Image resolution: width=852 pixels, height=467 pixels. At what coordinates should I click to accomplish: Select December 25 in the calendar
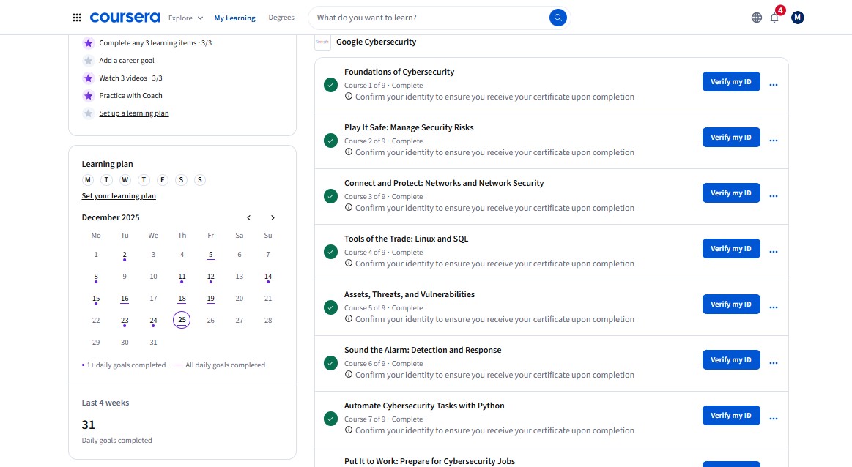pos(182,320)
